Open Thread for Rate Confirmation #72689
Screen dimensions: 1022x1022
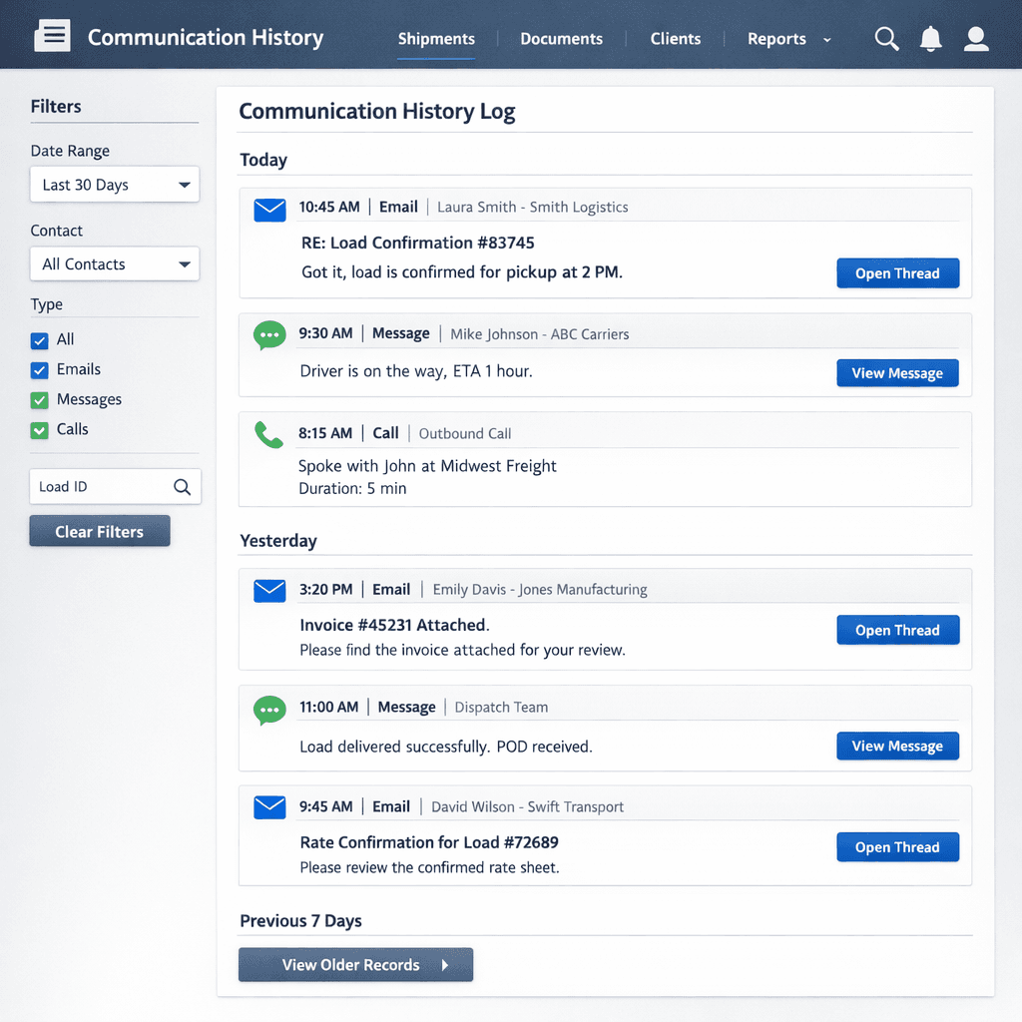point(897,846)
